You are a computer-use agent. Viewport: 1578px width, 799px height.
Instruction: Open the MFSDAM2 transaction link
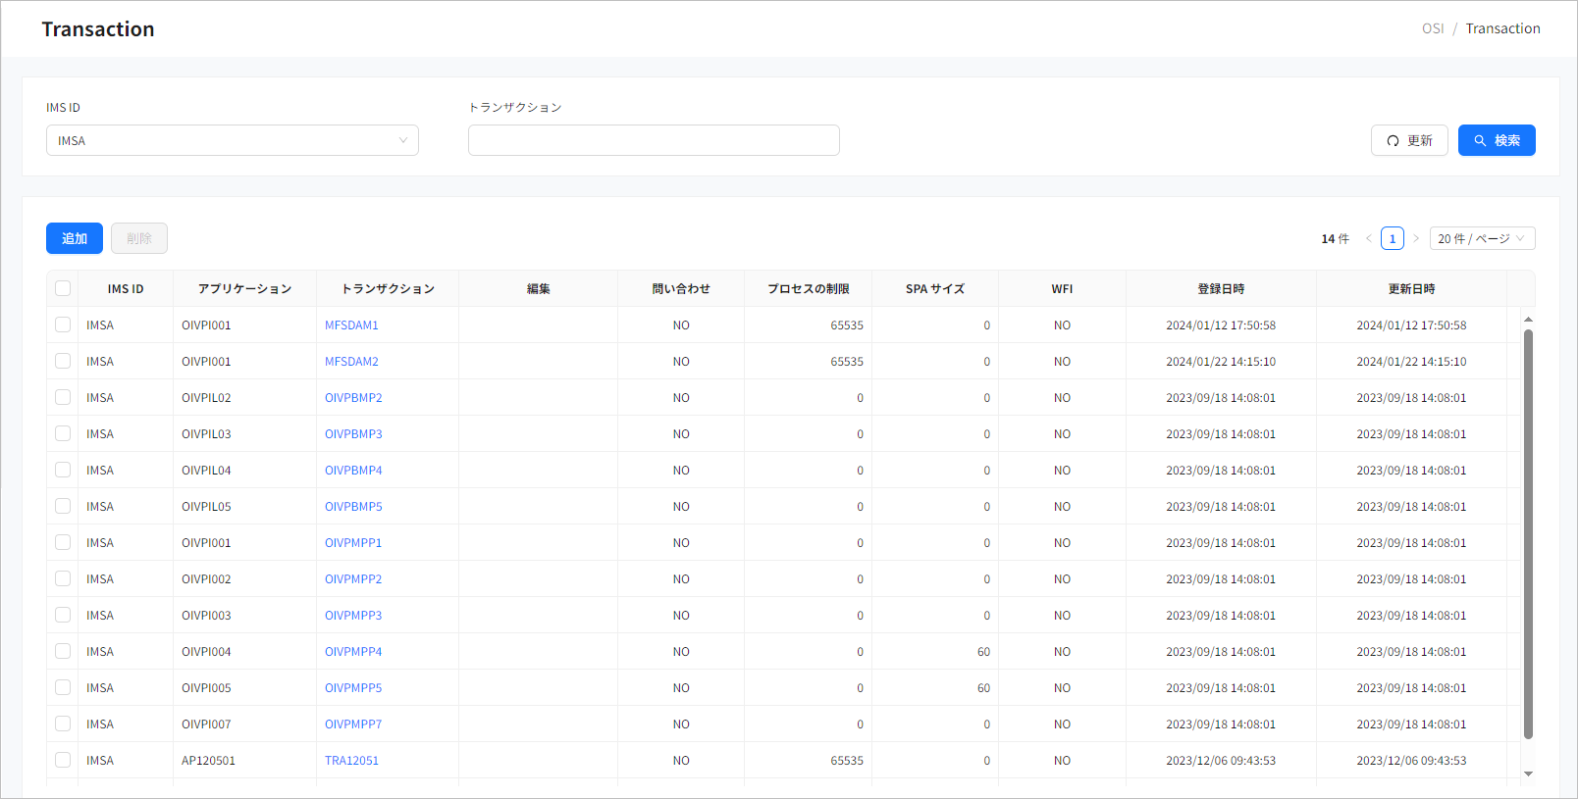[x=351, y=362]
